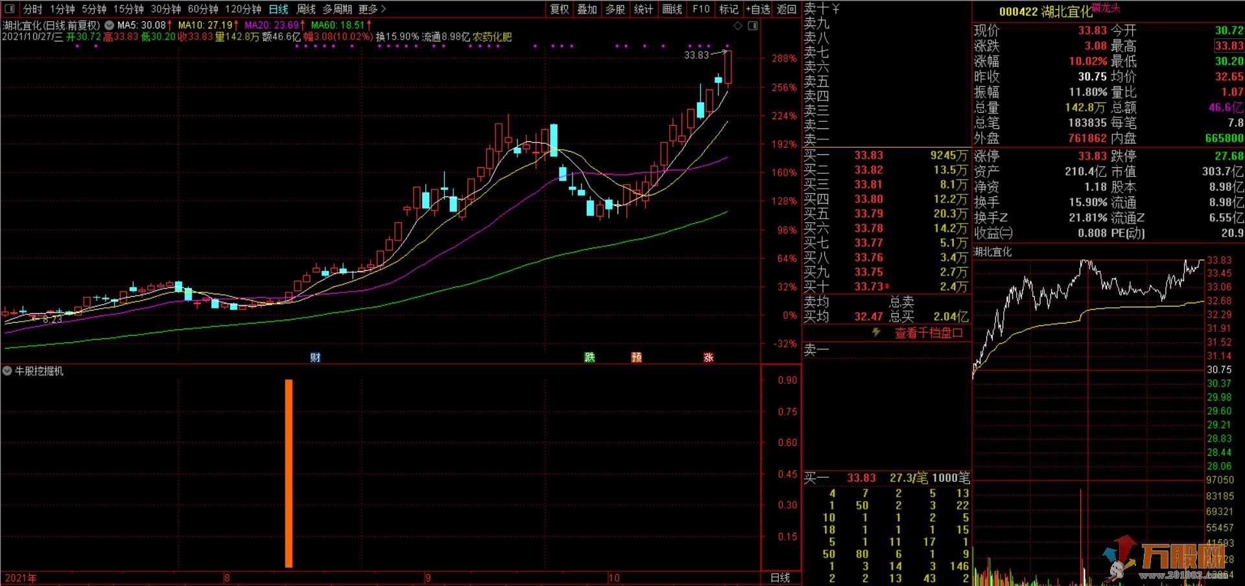1245x586 pixels.
Task: Click the lightning bolt icon beside 查看千档盘口
Action: coord(876,333)
